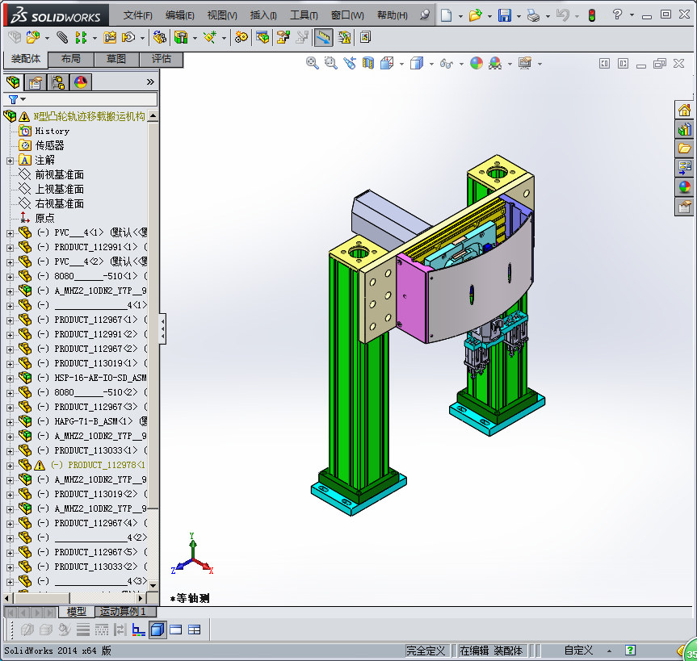Click the Mate paperclip icon
The image size is (697, 661).
pos(62,38)
